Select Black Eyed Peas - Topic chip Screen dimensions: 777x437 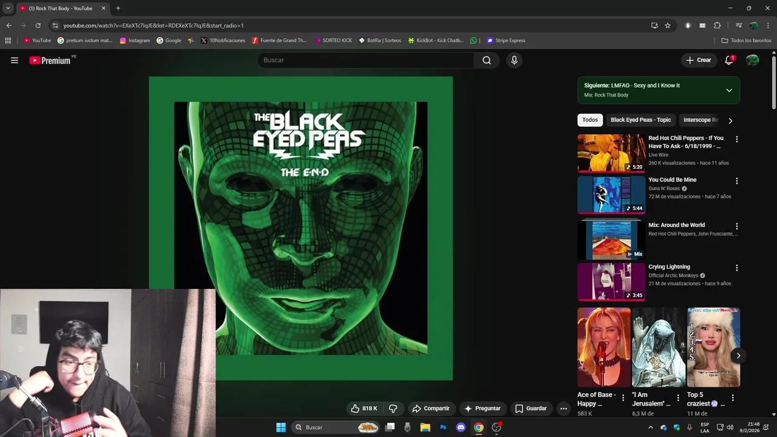[x=640, y=120]
